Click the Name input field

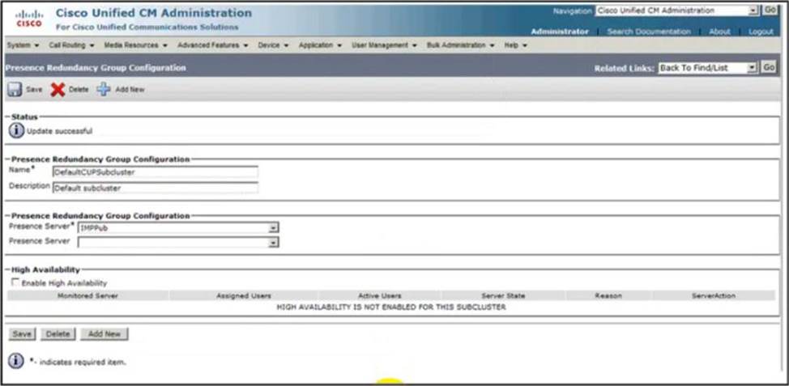point(155,172)
